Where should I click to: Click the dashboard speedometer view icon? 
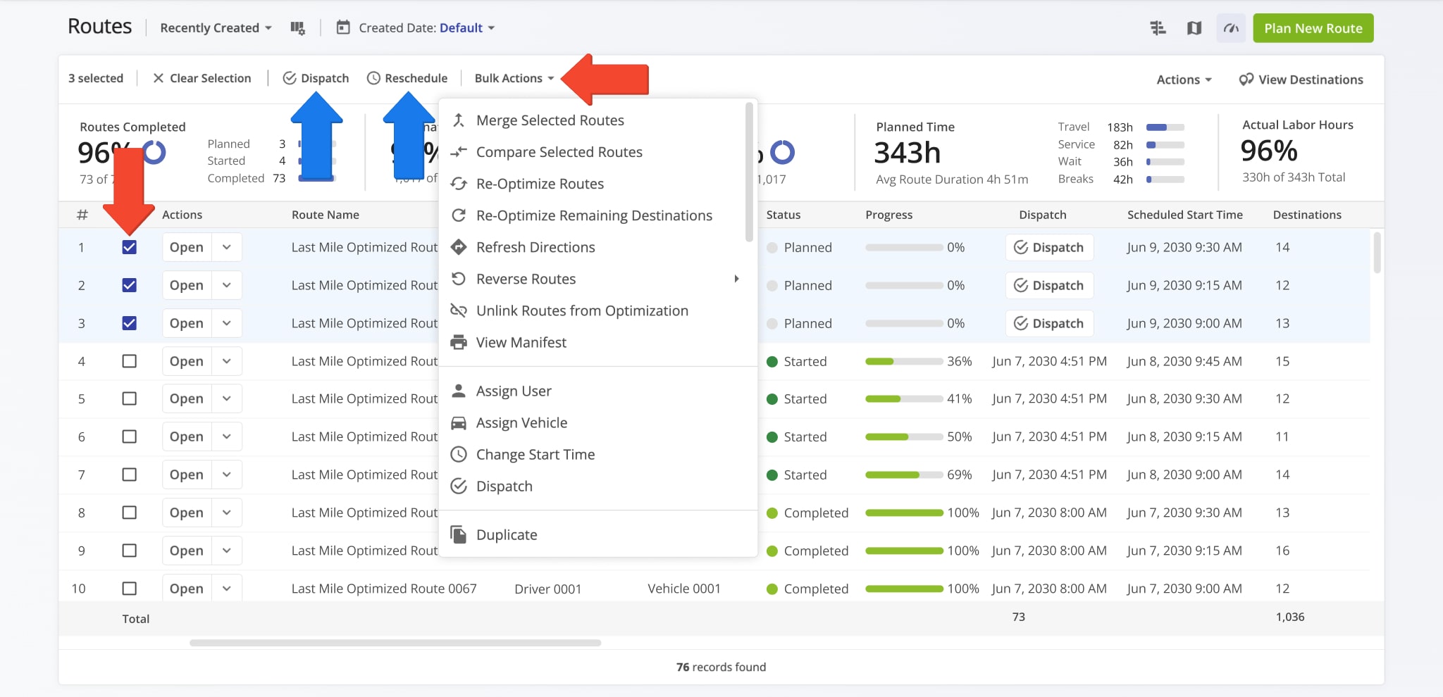pos(1231,28)
